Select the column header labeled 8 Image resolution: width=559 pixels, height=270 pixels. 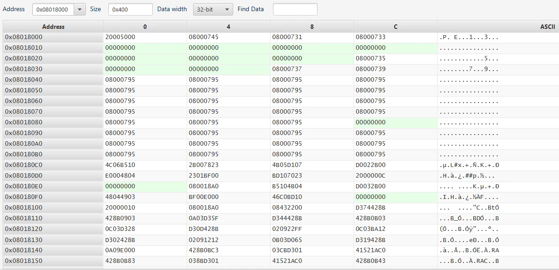[x=312, y=27]
